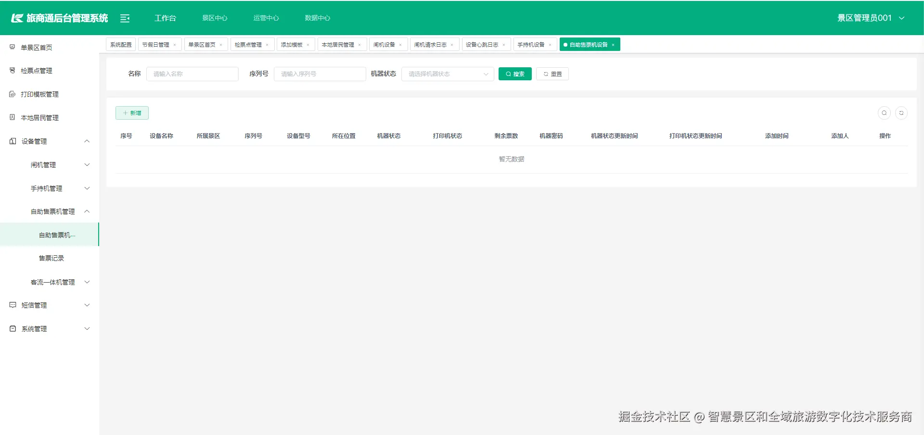Click the 新增 button to add a device
This screenshot has width=924, height=435.
tap(132, 112)
